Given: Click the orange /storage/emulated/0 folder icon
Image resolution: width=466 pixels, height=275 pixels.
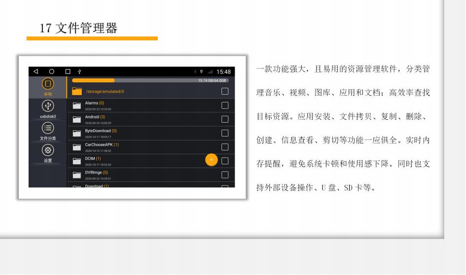Looking at the screenshot, I should [77, 91].
